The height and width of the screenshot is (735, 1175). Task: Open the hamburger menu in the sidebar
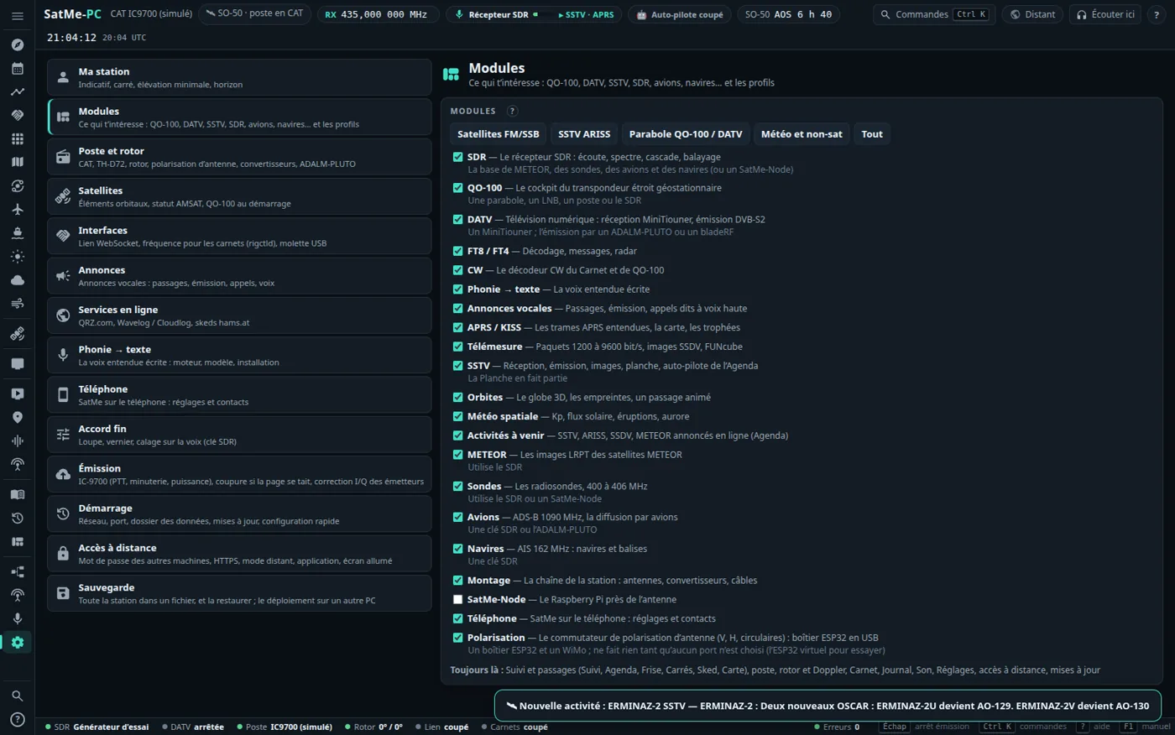click(17, 17)
